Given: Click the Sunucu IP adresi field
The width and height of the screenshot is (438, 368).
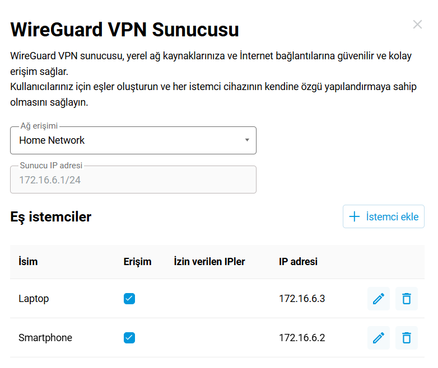Looking at the screenshot, I should coord(133,180).
